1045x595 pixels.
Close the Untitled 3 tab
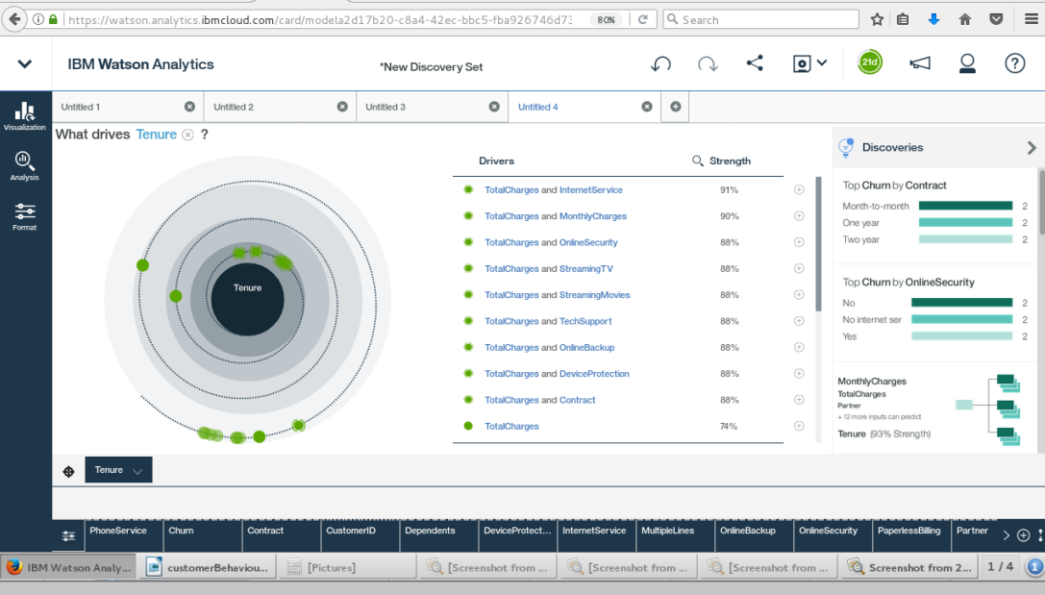point(494,107)
